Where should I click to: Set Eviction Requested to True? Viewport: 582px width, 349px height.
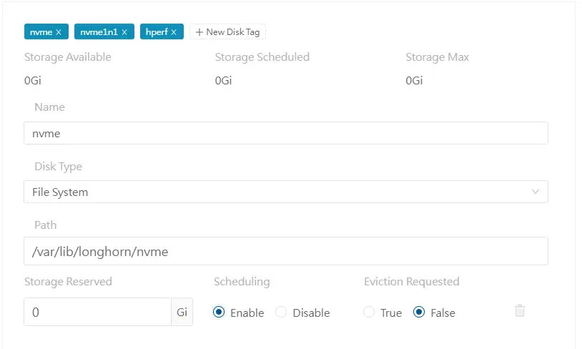point(370,313)
